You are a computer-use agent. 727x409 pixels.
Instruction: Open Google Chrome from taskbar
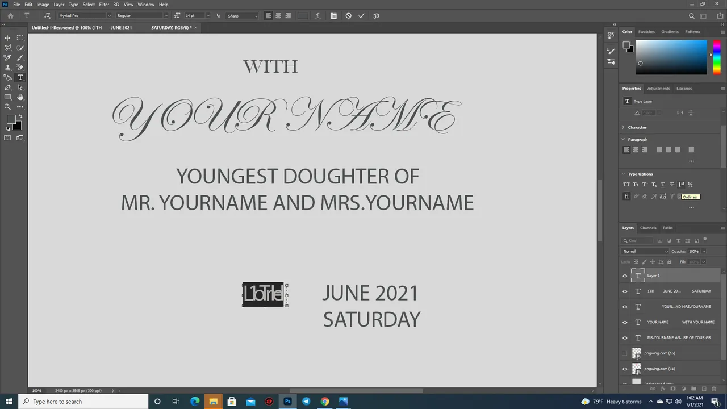pos(324,402)
